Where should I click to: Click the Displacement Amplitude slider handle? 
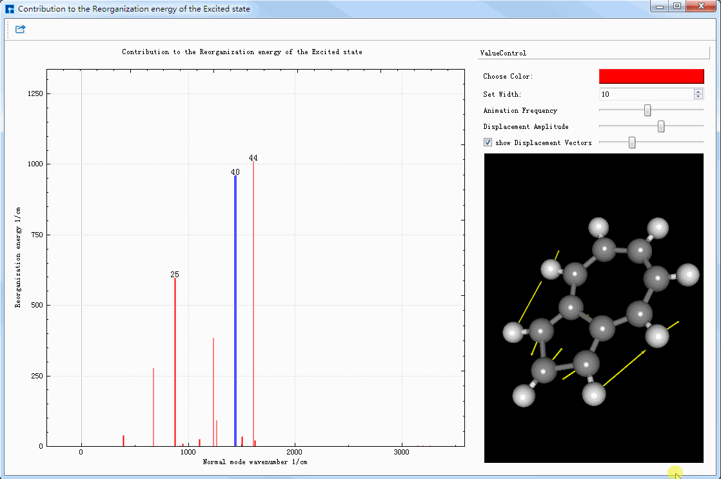(x=661, y=126)
